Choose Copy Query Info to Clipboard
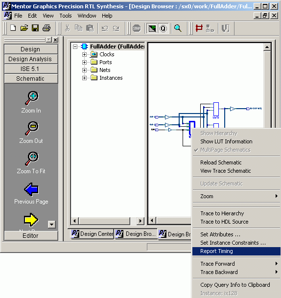 [x=236, y=285]
